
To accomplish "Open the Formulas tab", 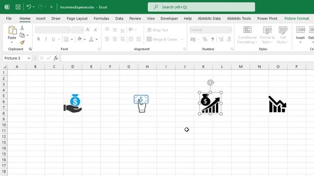I will click(x=102, y=19).
